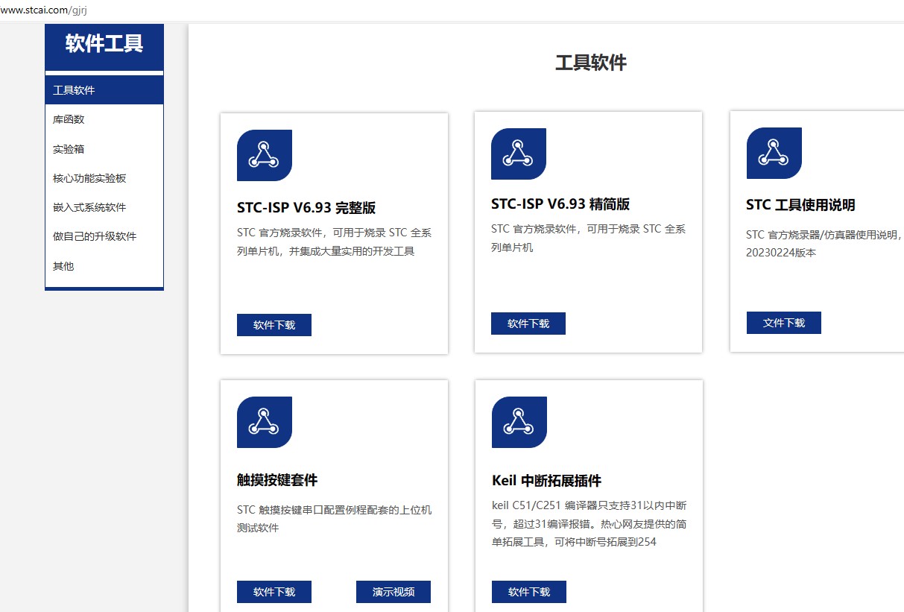Download STC-ISP V6.93 精简版 via 软件下载

(528, 324)
